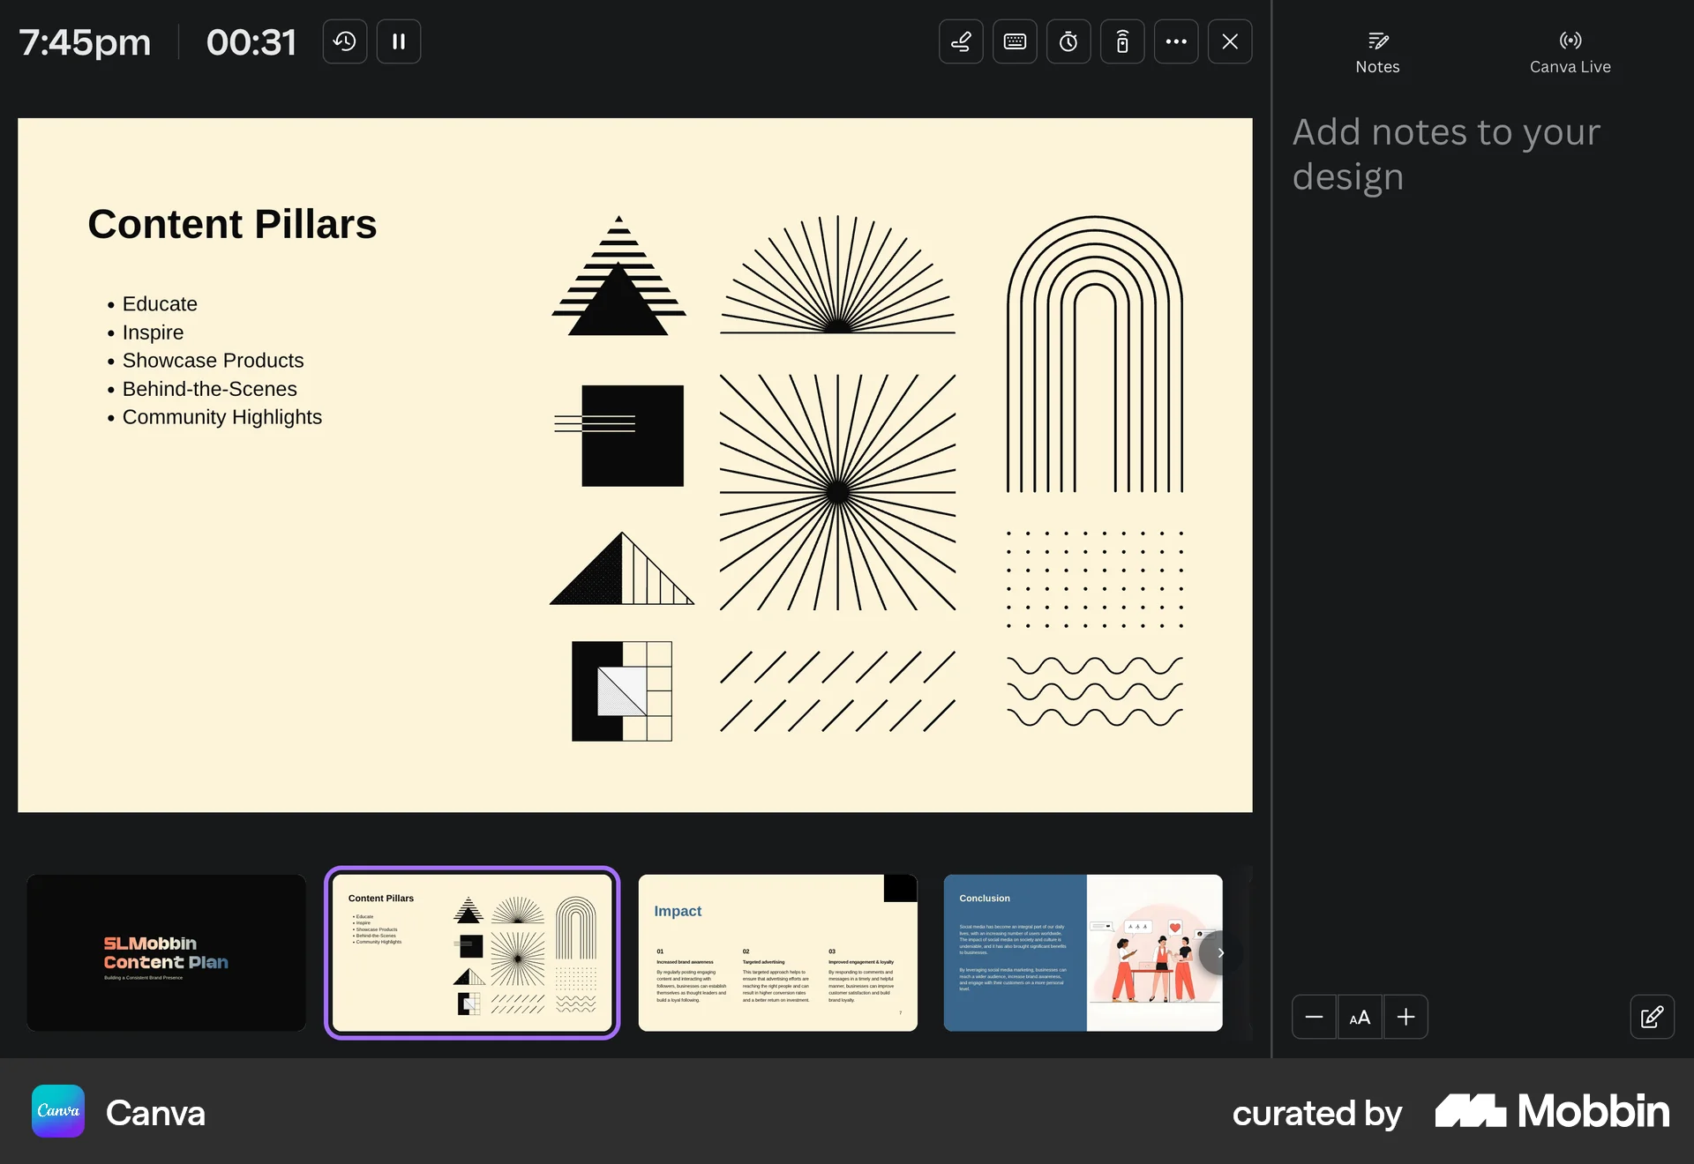Open the more options menu
Image resolution: width=1694 pixels, height=1164 pixels.
tap(1176, 41)
